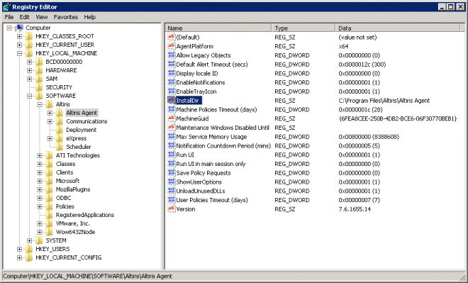The image size is (468, 283).
Task: Click the Maintenance Windows Disabled Until icon
Action: (171, 128)
